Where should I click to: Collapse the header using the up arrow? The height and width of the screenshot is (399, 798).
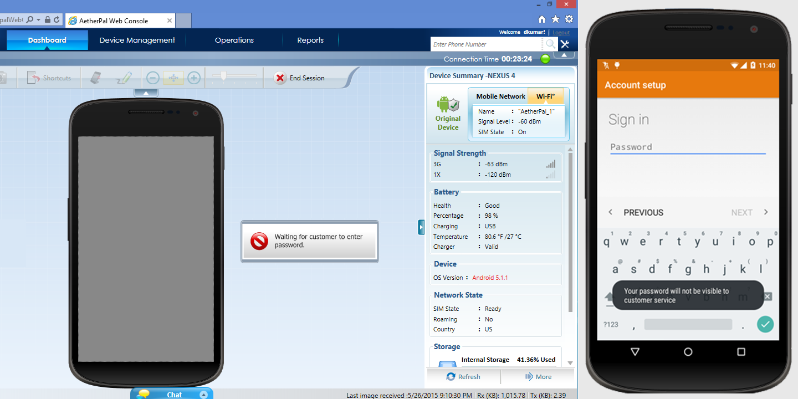coord(564,55)
